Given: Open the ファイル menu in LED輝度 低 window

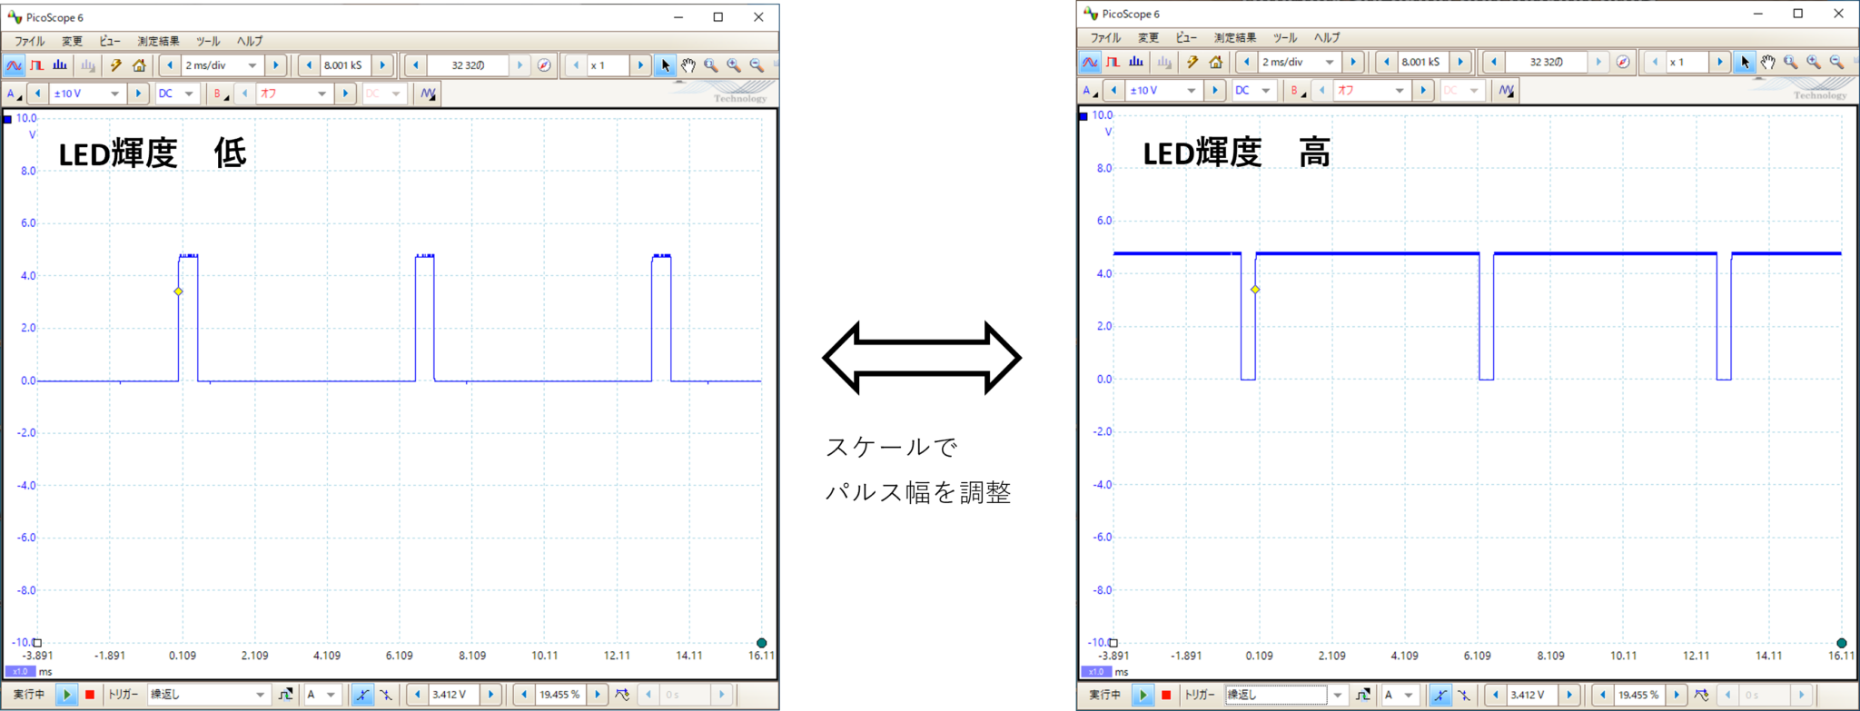Looking at the screenshot, I should 29,41.
